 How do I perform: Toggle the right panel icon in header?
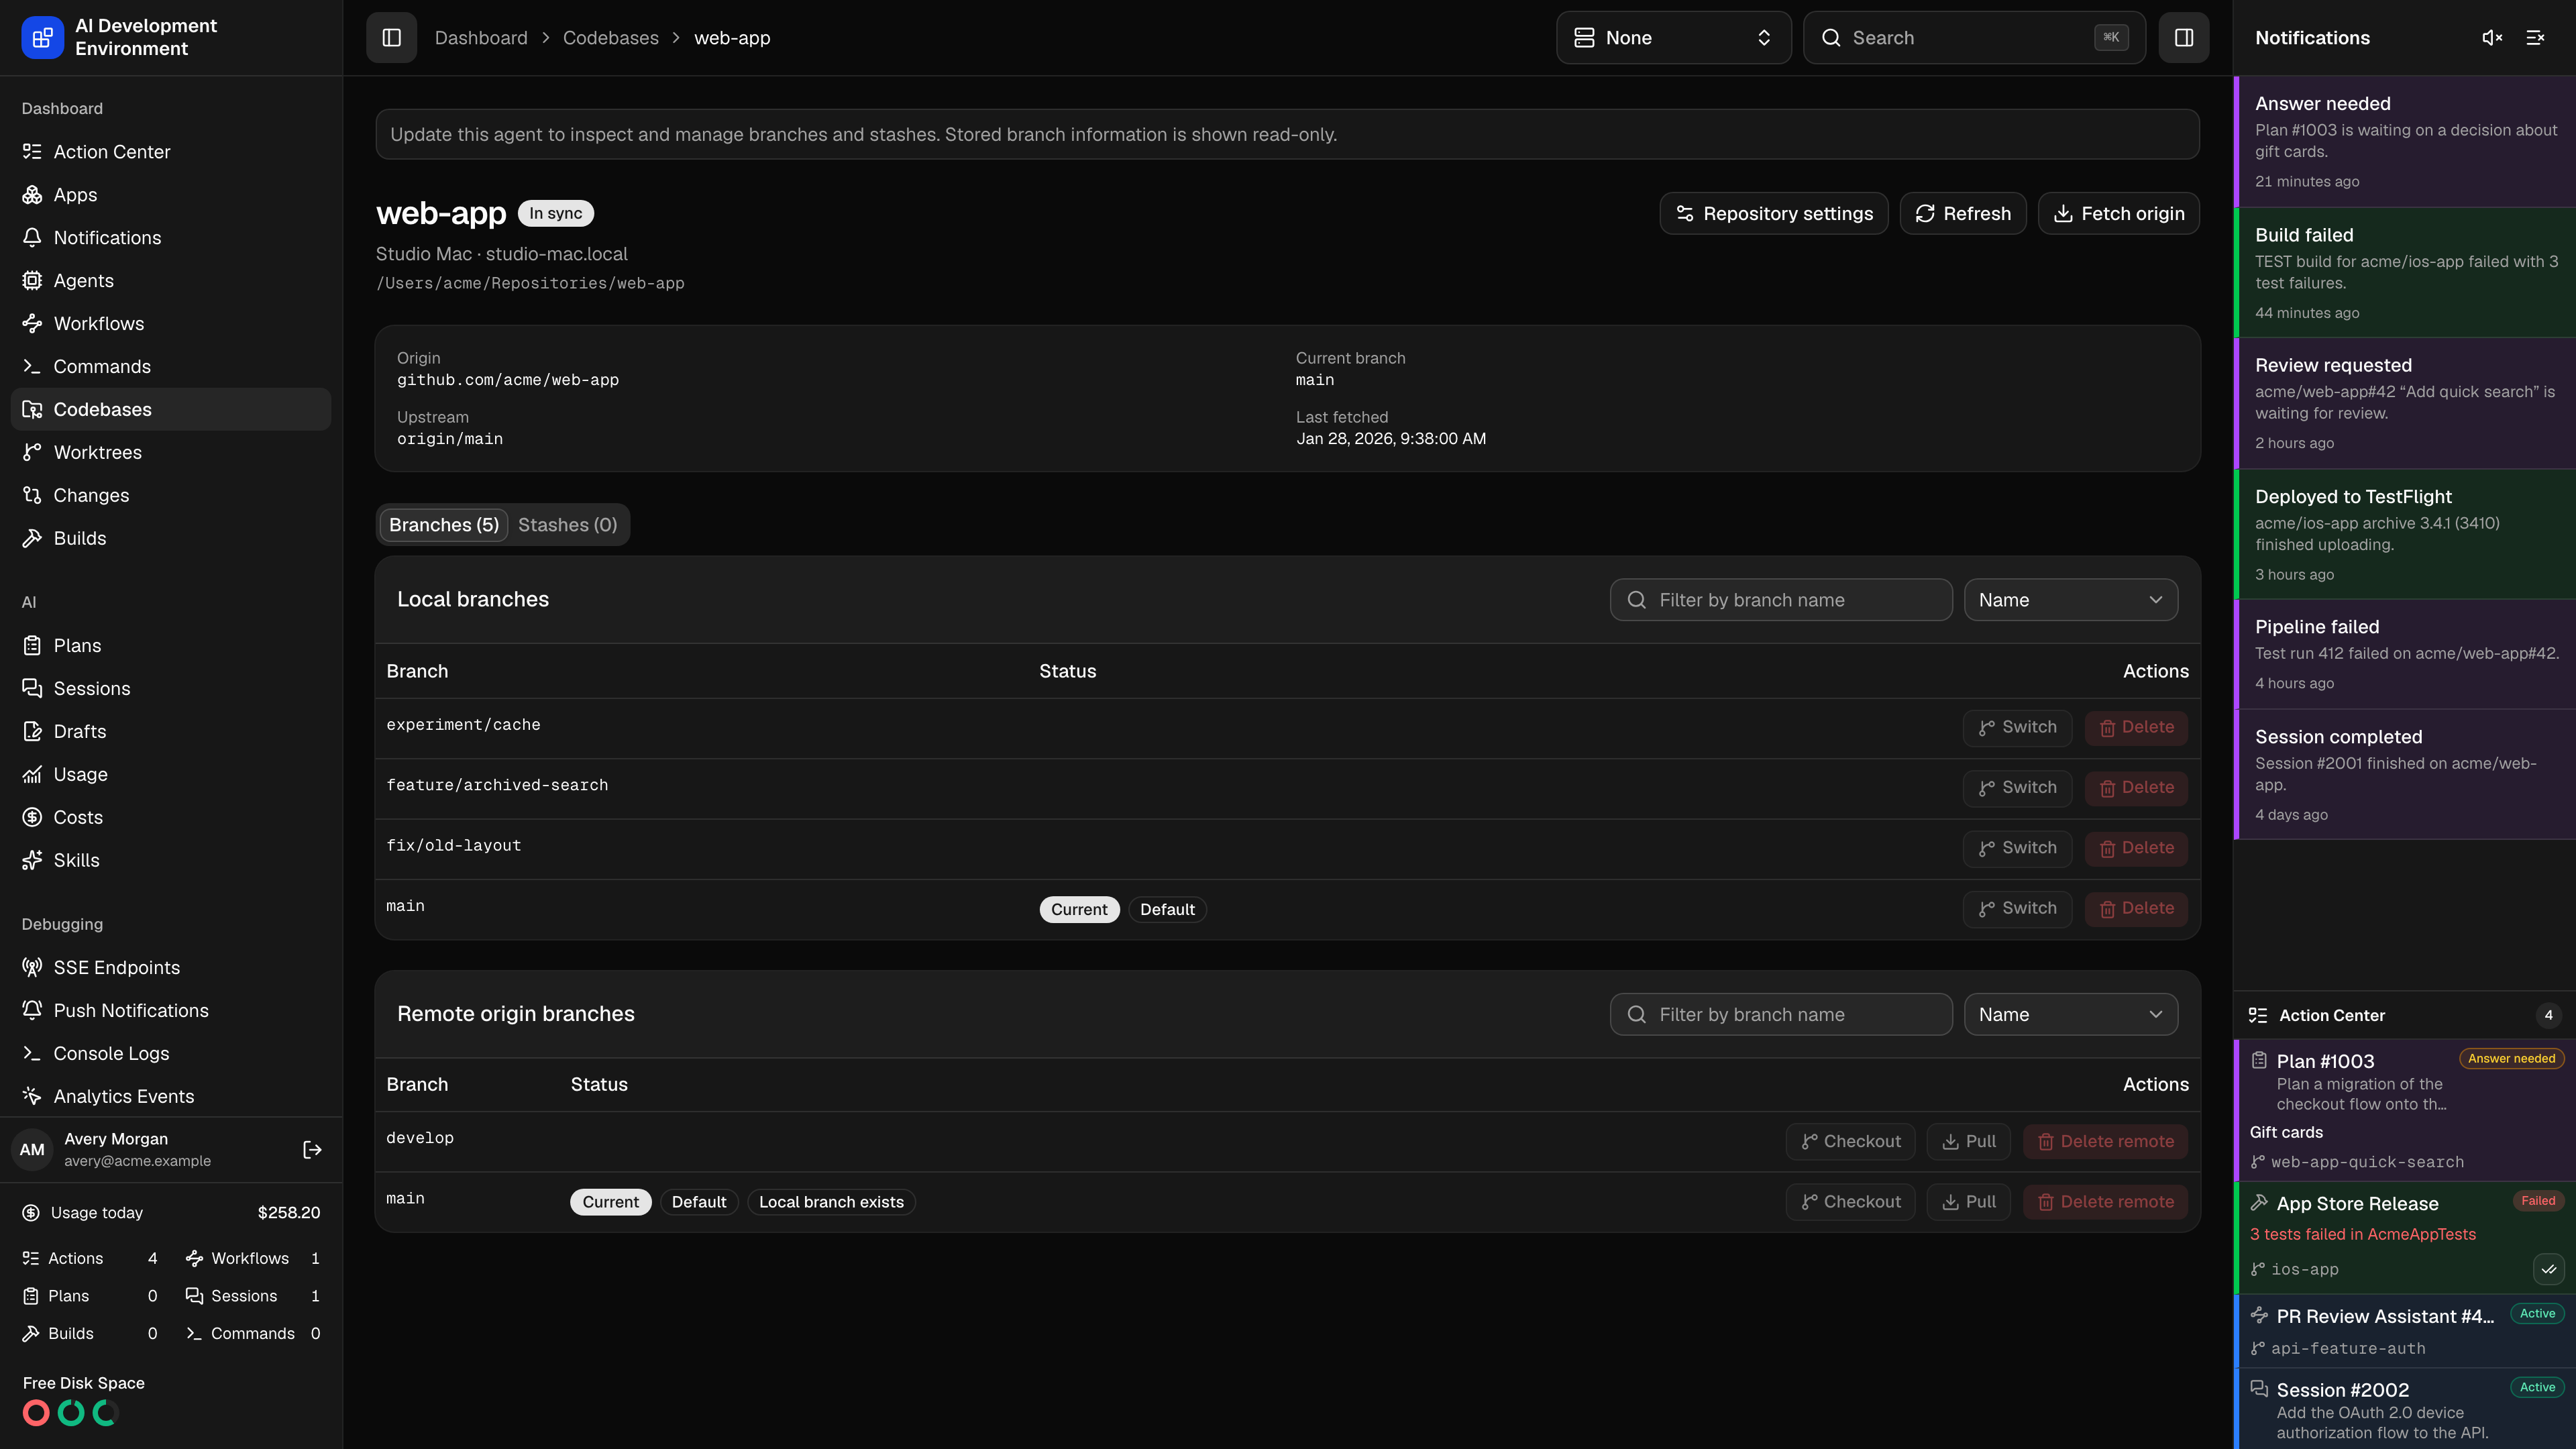tap(2183, 38)
